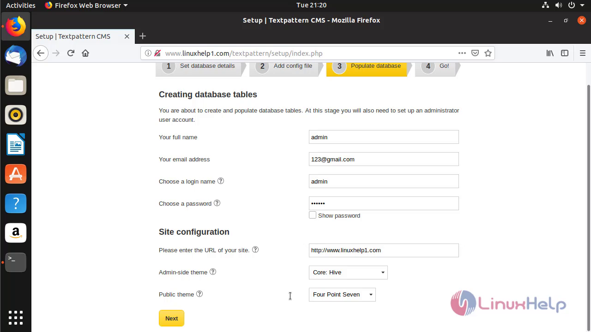Reload the Textpattern setup page
This screenshot has width=591, height=332.
[71, 53]
